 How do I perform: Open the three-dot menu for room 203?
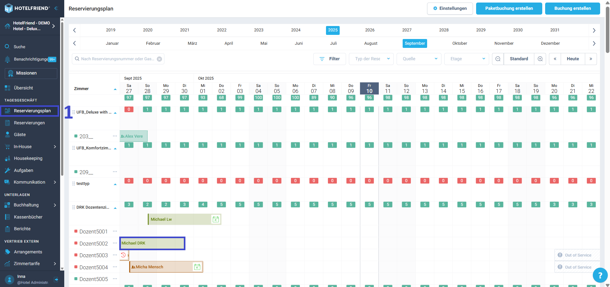click(115, 136)
